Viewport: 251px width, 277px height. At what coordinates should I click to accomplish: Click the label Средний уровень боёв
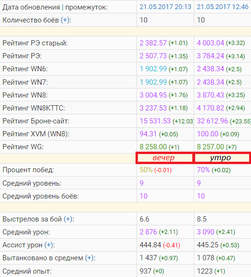41,196
